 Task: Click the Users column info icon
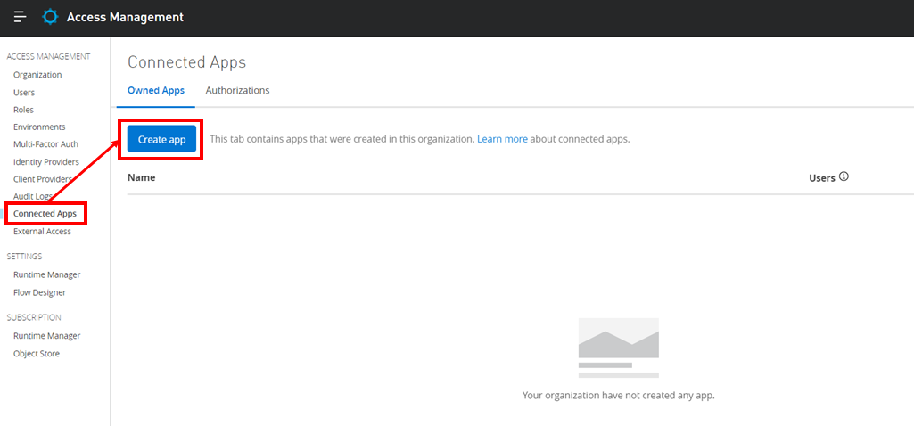(x=844, y=177)
